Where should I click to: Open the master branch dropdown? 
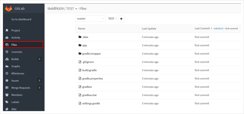90,19
